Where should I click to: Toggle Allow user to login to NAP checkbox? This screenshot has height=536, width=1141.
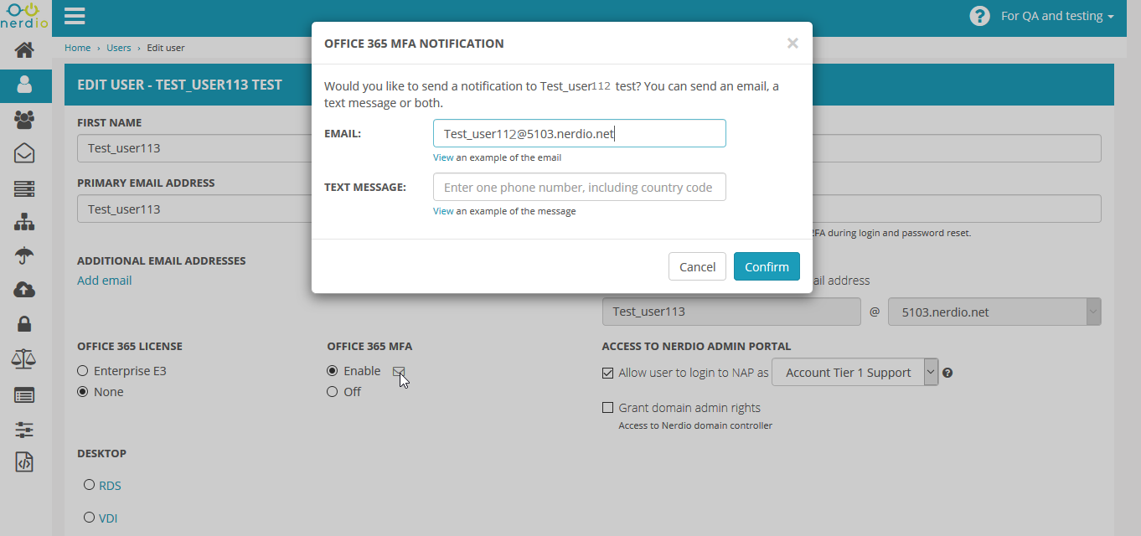608,374
